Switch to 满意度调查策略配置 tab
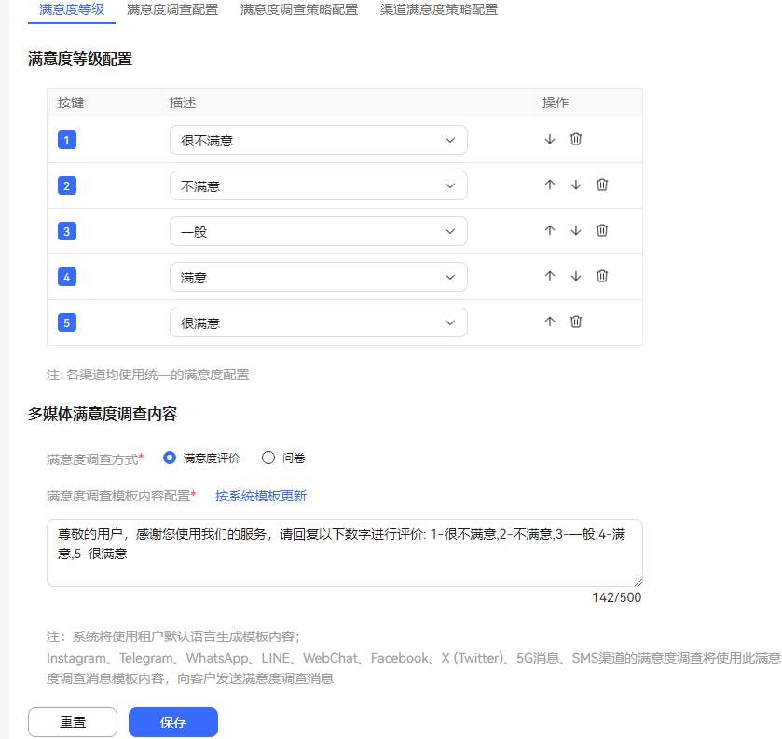Viewport: 782px width, 739px height. (x=299, y=9)
